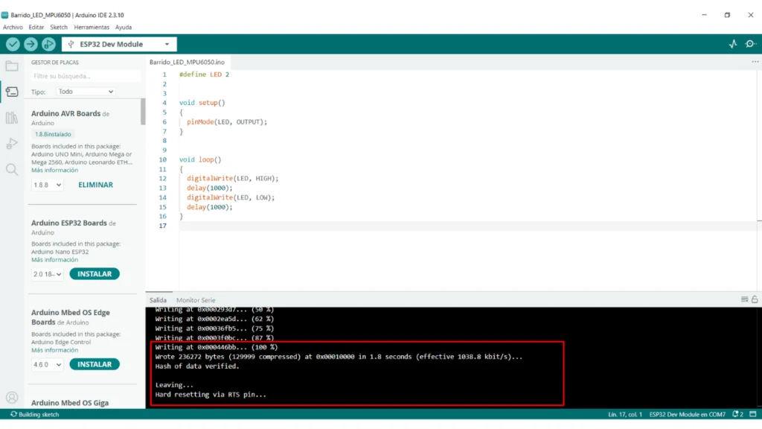Click the pinMode(LED, OUTPUT); line
Image resolution: width=762 pixels, height=429 pixels.
227,121
